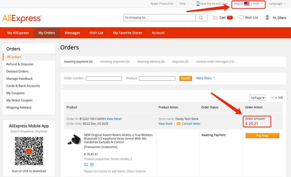Click the search magnifier icon
The height and width of the screenshot is (177, 291).
201,18
